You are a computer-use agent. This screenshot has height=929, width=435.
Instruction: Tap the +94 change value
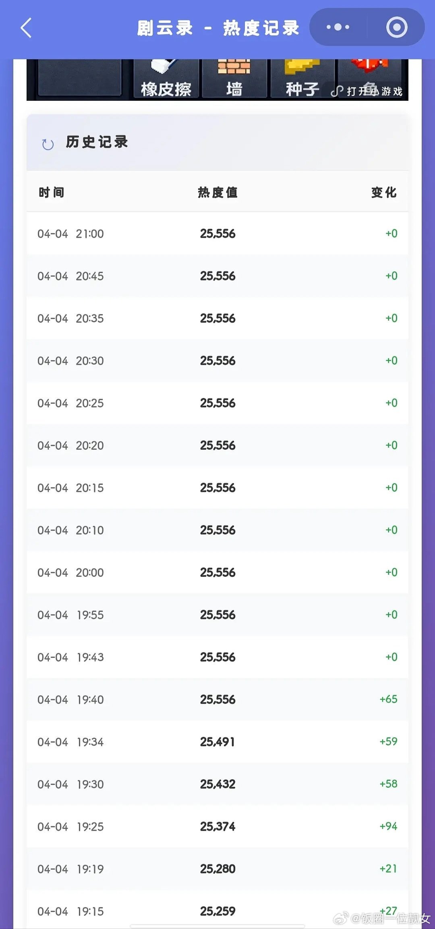point(388,826)
